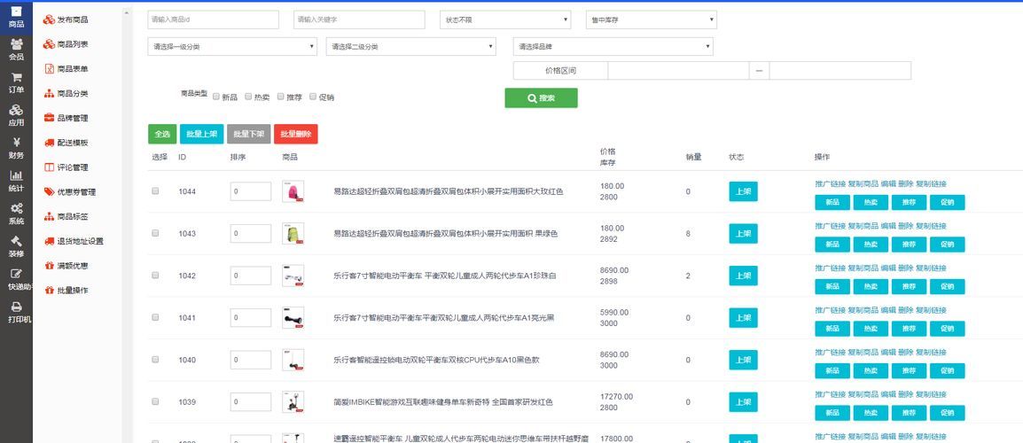Screen dimensions: 1023x443
Task: Click the icon beside 商品列表
Action: 49,44
